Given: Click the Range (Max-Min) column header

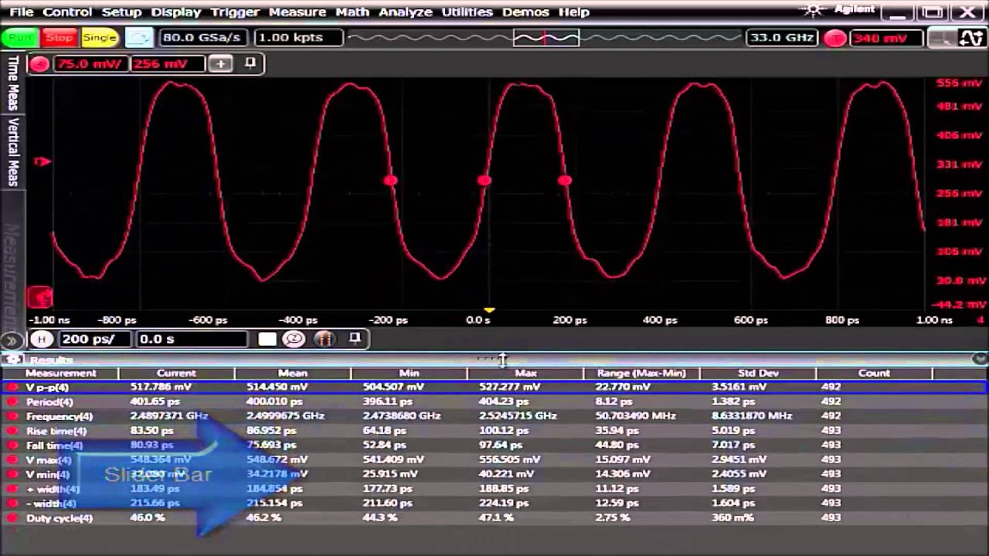Looking at the screenshot, I should point(641,373).
